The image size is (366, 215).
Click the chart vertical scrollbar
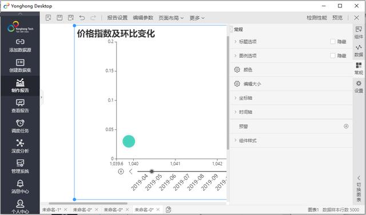pos(228,93)
